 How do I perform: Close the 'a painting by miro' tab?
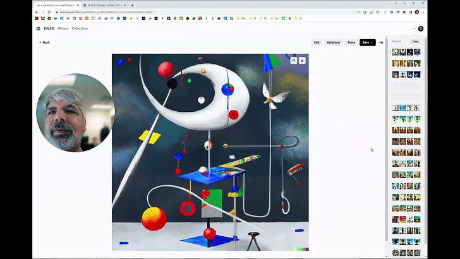coord(78,5)
